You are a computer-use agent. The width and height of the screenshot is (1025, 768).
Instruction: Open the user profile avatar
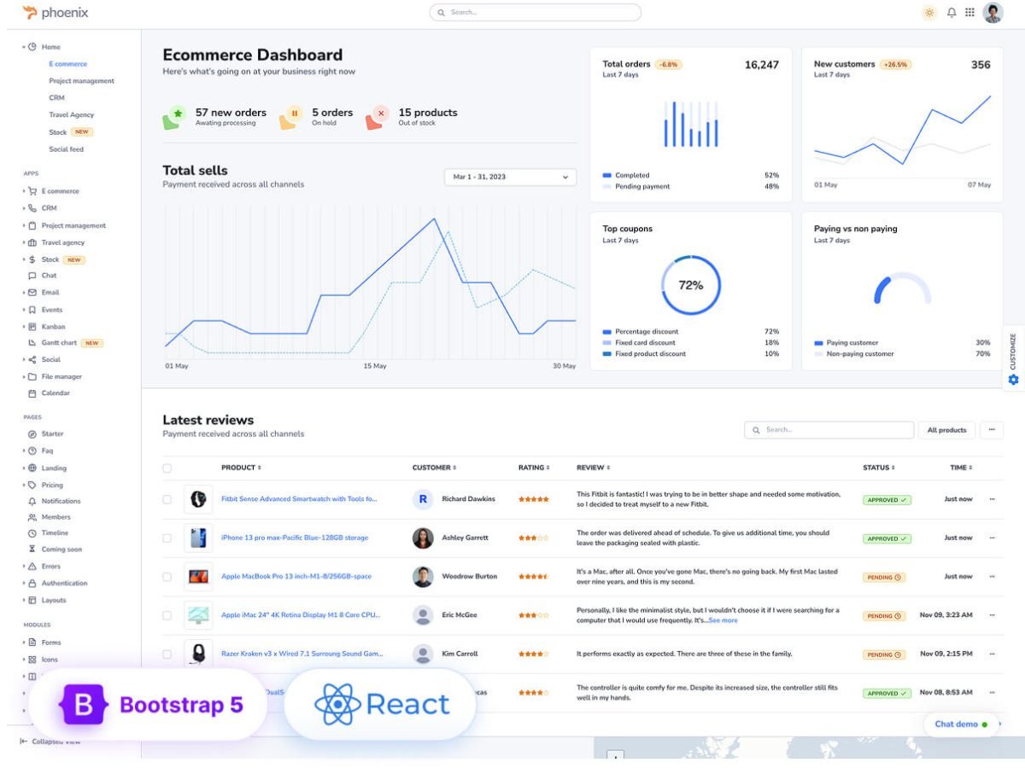click(x=993, y=13)
